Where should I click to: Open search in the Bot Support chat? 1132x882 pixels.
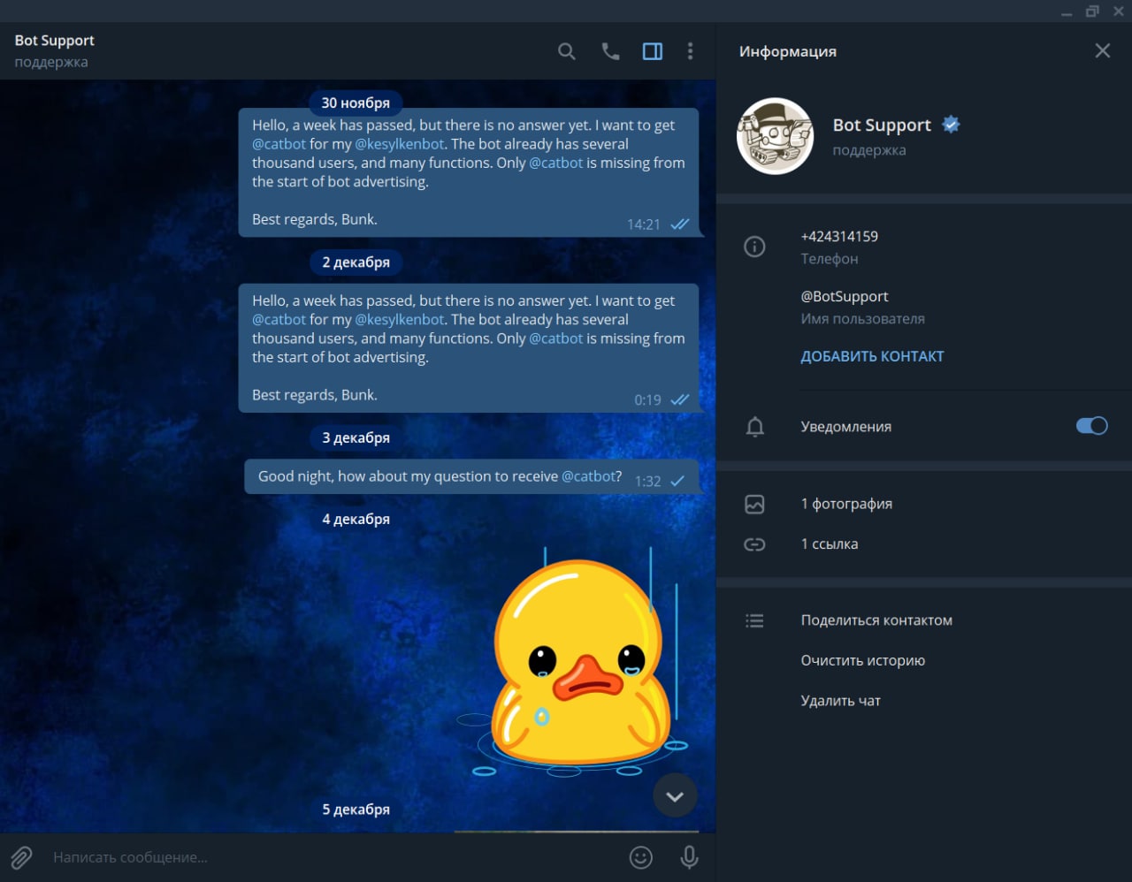point(567,51)
